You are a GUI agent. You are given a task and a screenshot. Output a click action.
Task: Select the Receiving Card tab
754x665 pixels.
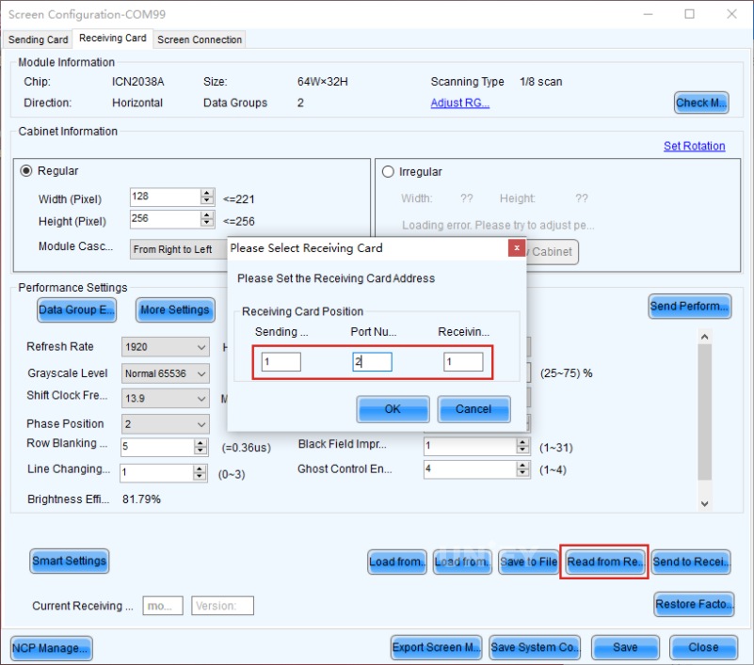113,38
